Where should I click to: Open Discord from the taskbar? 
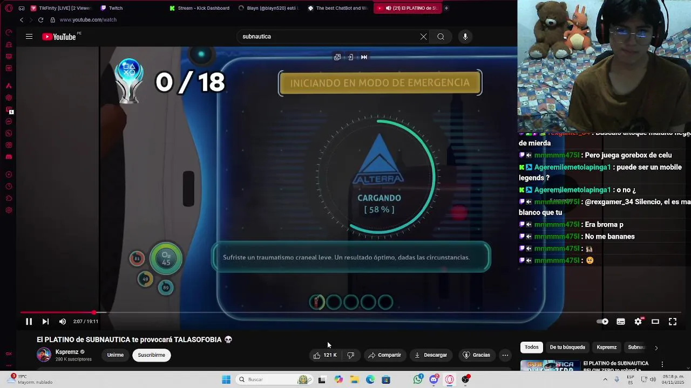433,380
